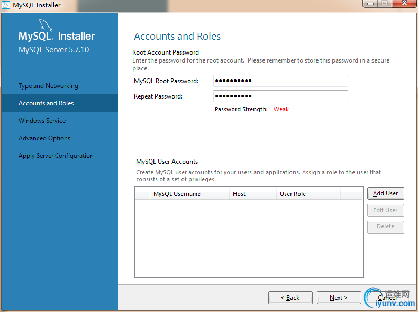The image size is (418, 312).
Task: Focus the MySQL Root Password field
Action: [280, 81]
